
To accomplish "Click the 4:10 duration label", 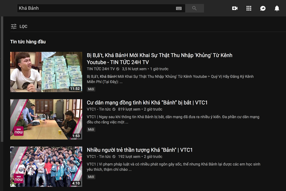I will click(x=76, y=183).
